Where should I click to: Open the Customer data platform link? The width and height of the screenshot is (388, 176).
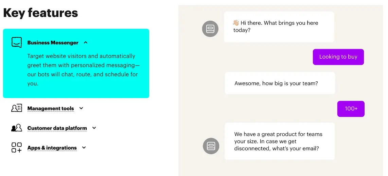(57, 128)
